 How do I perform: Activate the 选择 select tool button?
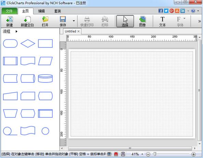pos(125,21)
